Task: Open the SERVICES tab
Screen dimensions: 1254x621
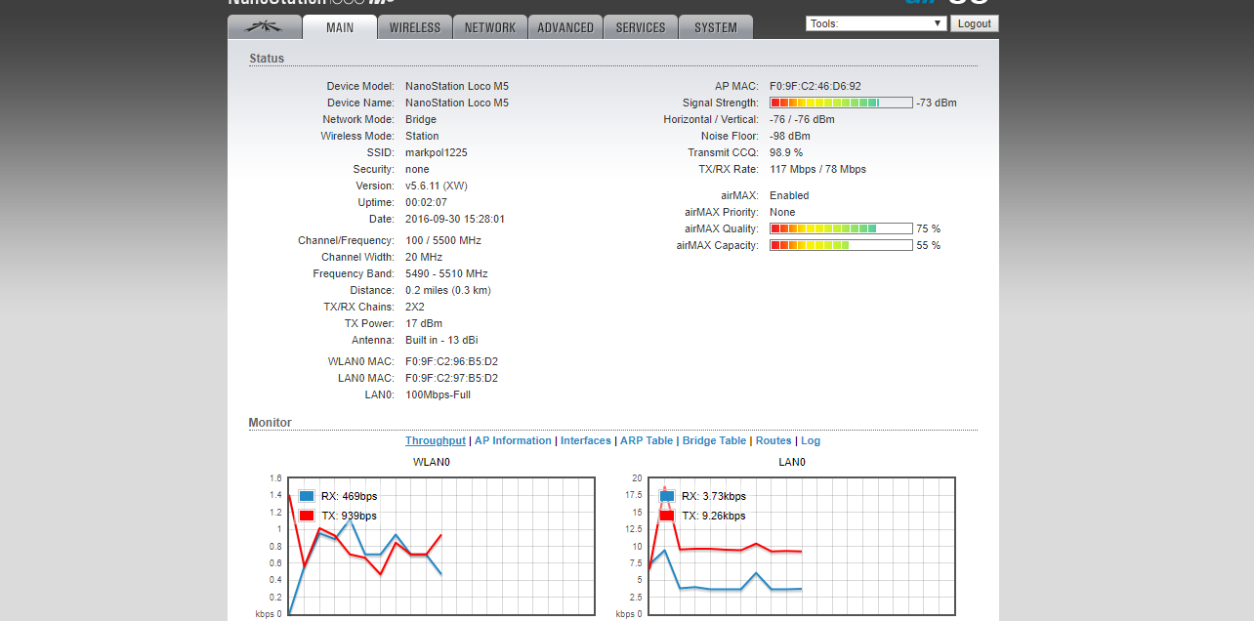Action: (641, 27)
